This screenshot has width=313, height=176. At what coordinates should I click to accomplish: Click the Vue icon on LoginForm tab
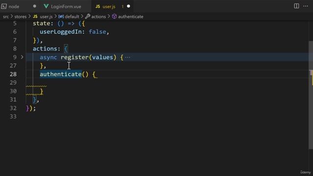(x=46, y=6)
